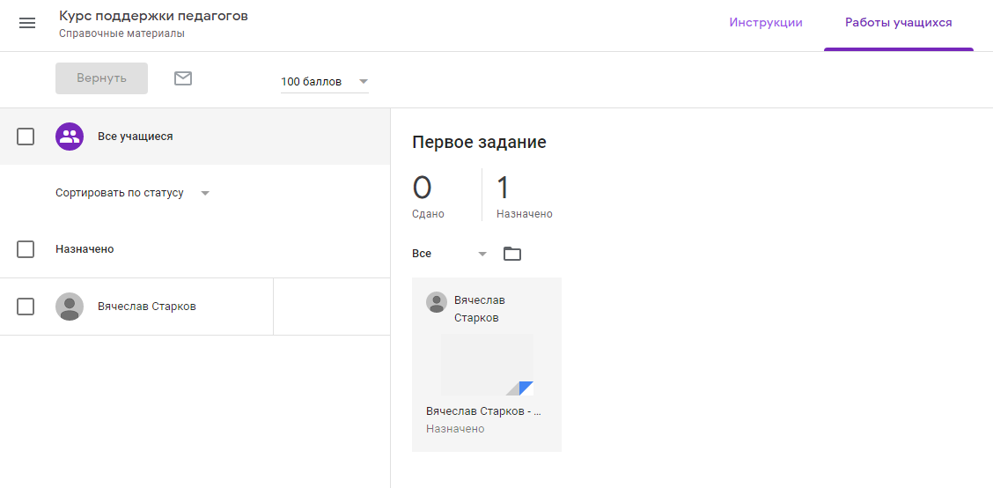Viewport: 993px width, 488px height.
Task: Open the hamburger main menu
Action: coord(27,24)
